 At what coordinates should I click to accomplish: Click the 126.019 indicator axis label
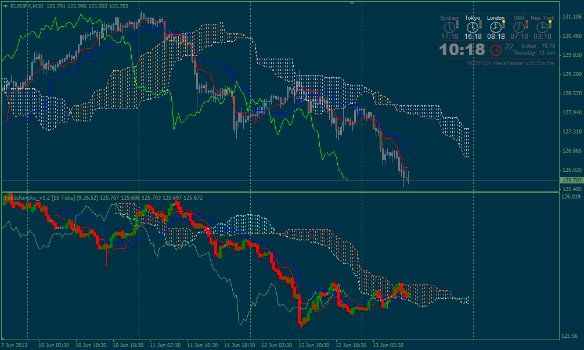[x=571, y=197]
